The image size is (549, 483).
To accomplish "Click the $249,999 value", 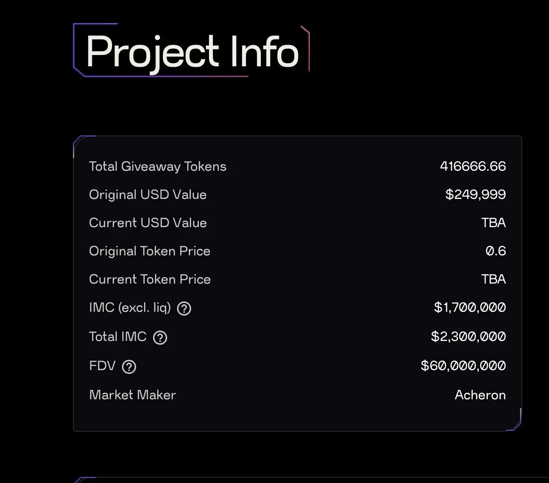I will tap(476, 195).
